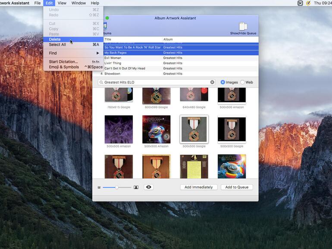Click the eye preview button

tap(149, 187)
